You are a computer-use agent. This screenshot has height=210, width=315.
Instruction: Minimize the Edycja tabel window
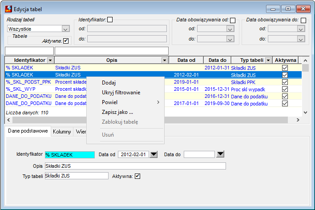273,9
